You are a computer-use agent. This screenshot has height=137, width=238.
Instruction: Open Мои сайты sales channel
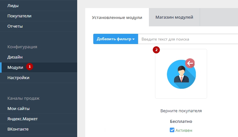18,108
